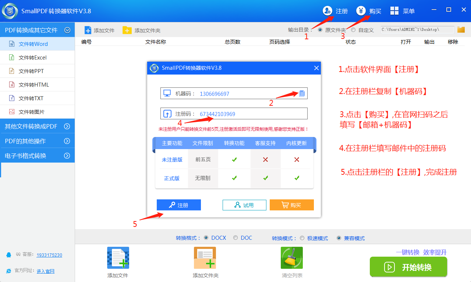The image size is (471, 282).
Task: Expand the 电子书格式转换 section
Action: [67, 156]
